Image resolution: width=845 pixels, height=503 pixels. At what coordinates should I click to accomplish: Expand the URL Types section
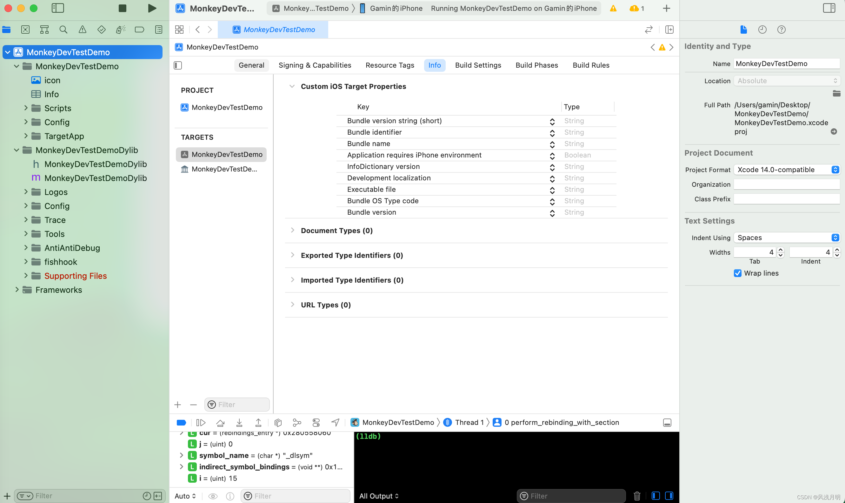pos(292,305)
